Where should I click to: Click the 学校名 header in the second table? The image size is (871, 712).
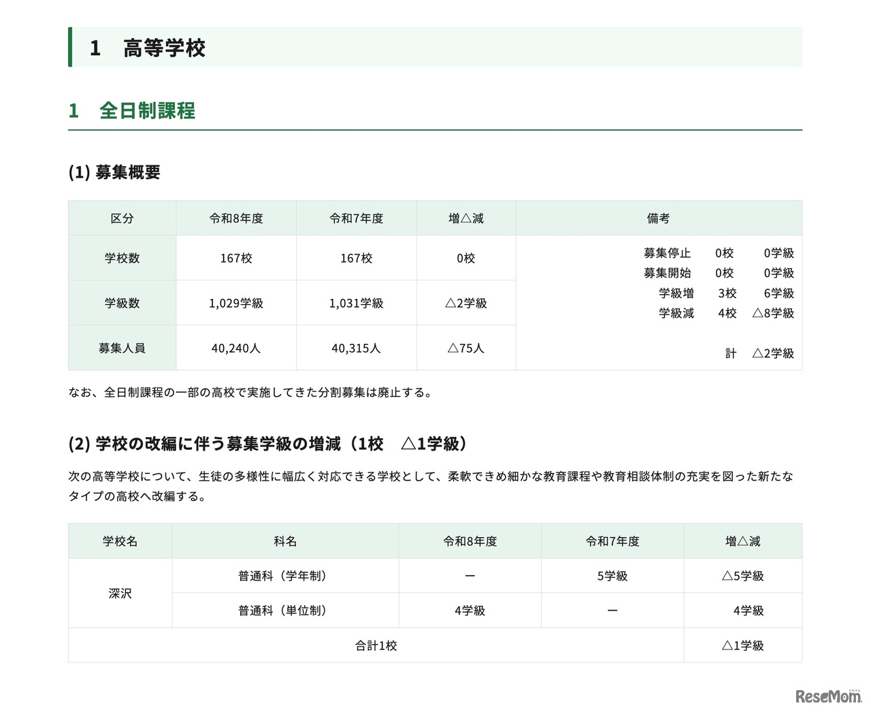point(120,541)
